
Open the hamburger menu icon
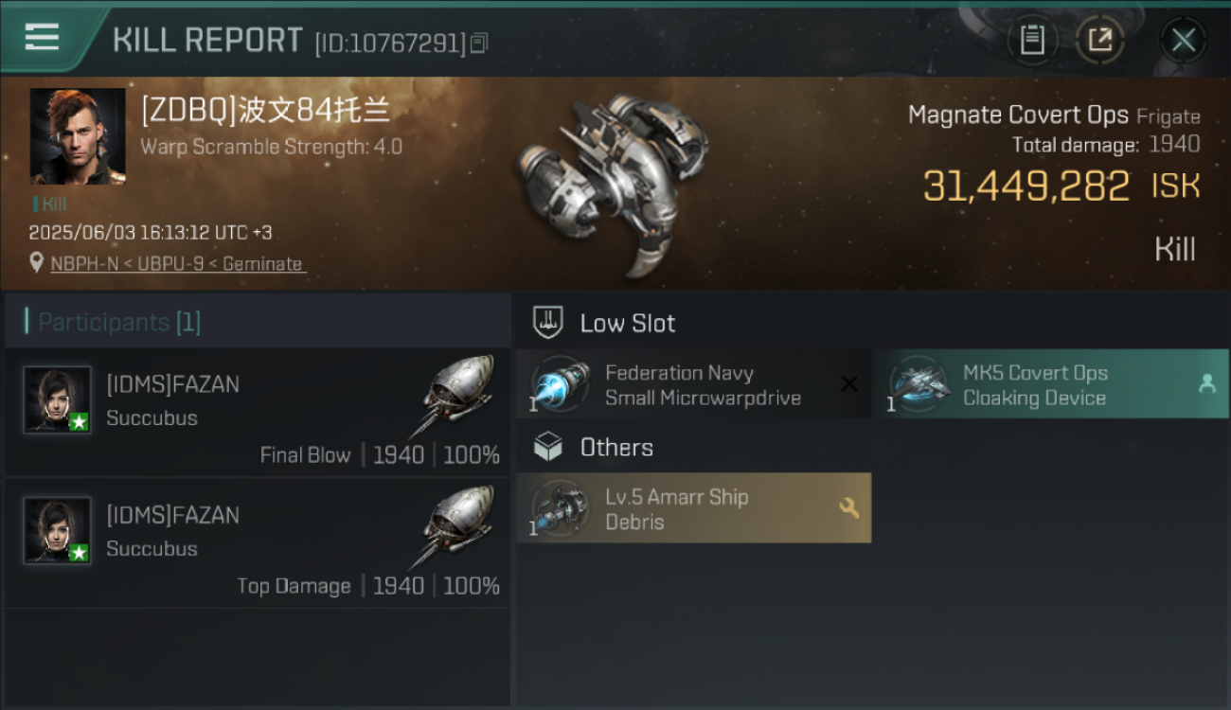[43, 38]
